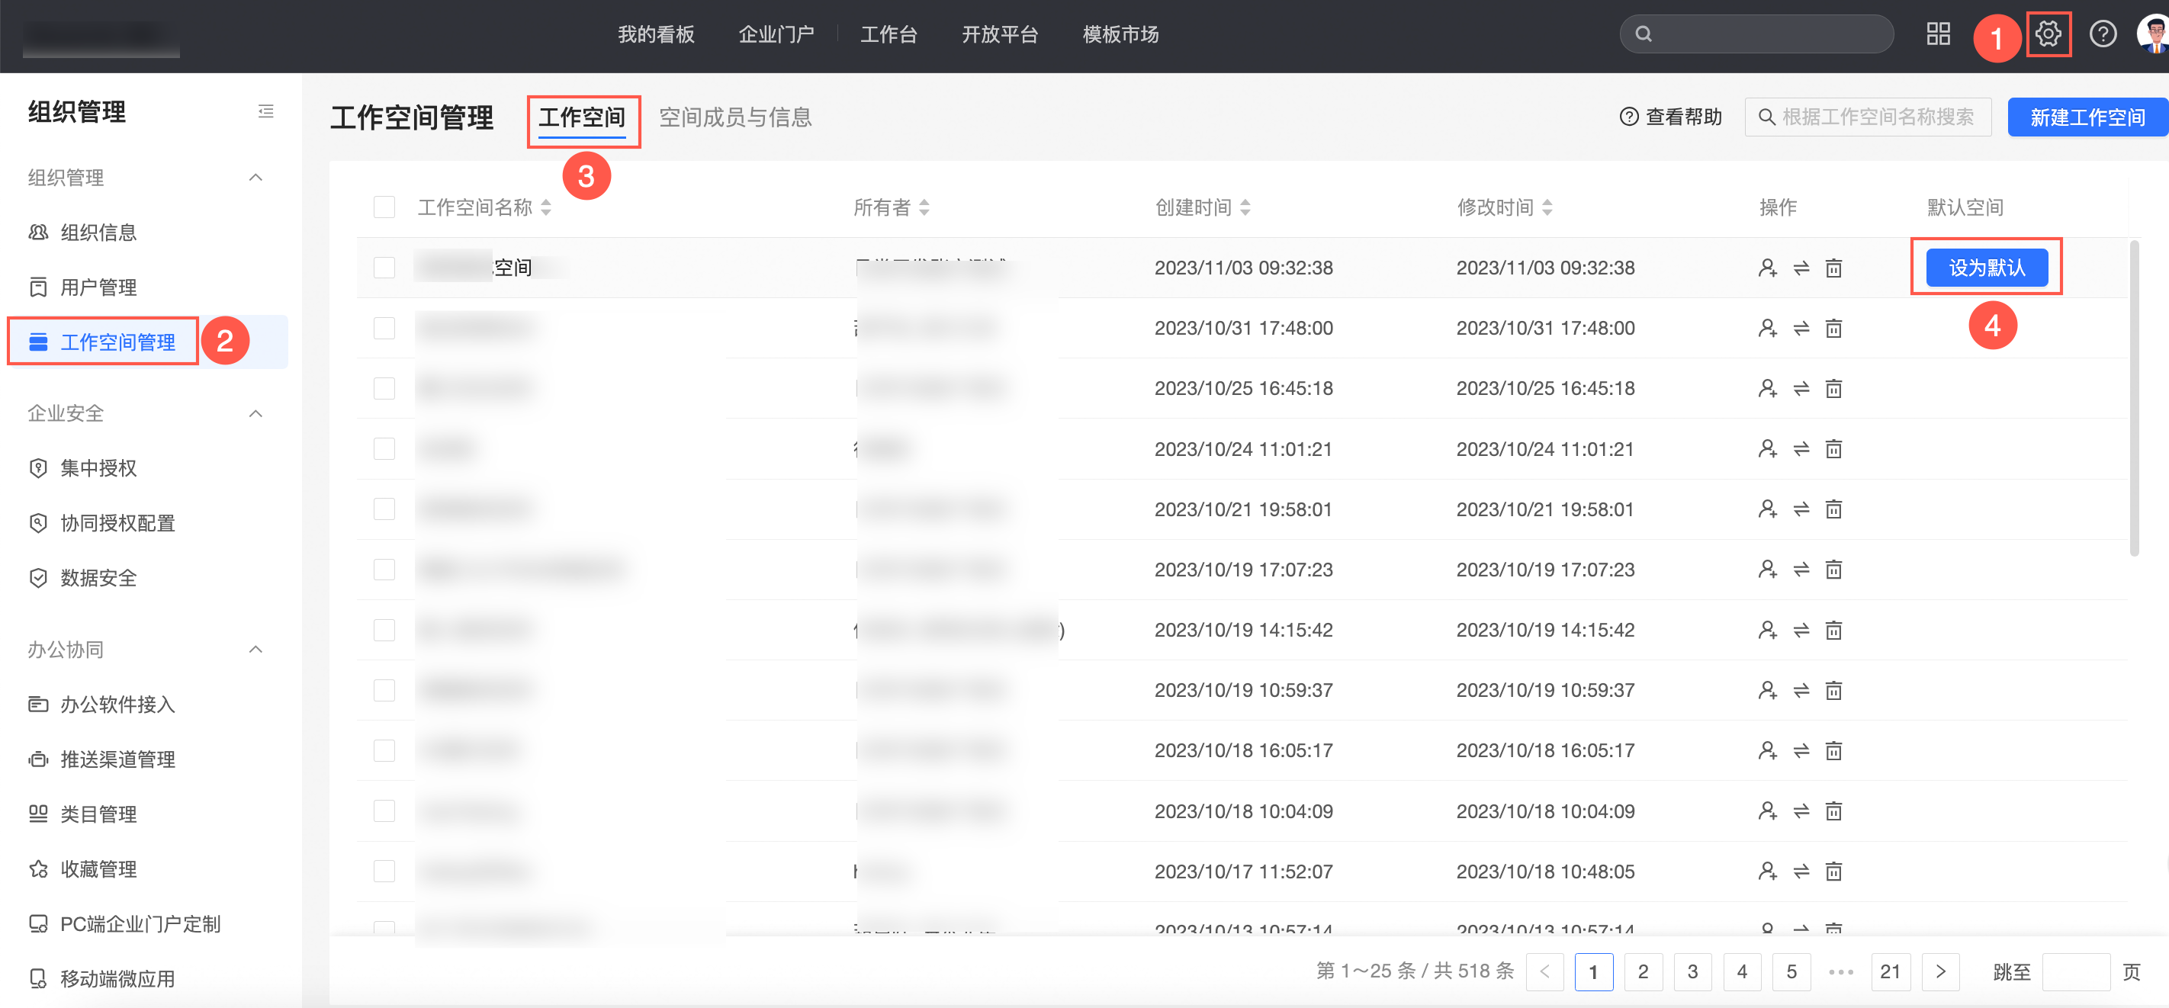Screen dimensions: 2169x1008
Task: Click add member icon in first workspace row
Action: (1767, 268)
